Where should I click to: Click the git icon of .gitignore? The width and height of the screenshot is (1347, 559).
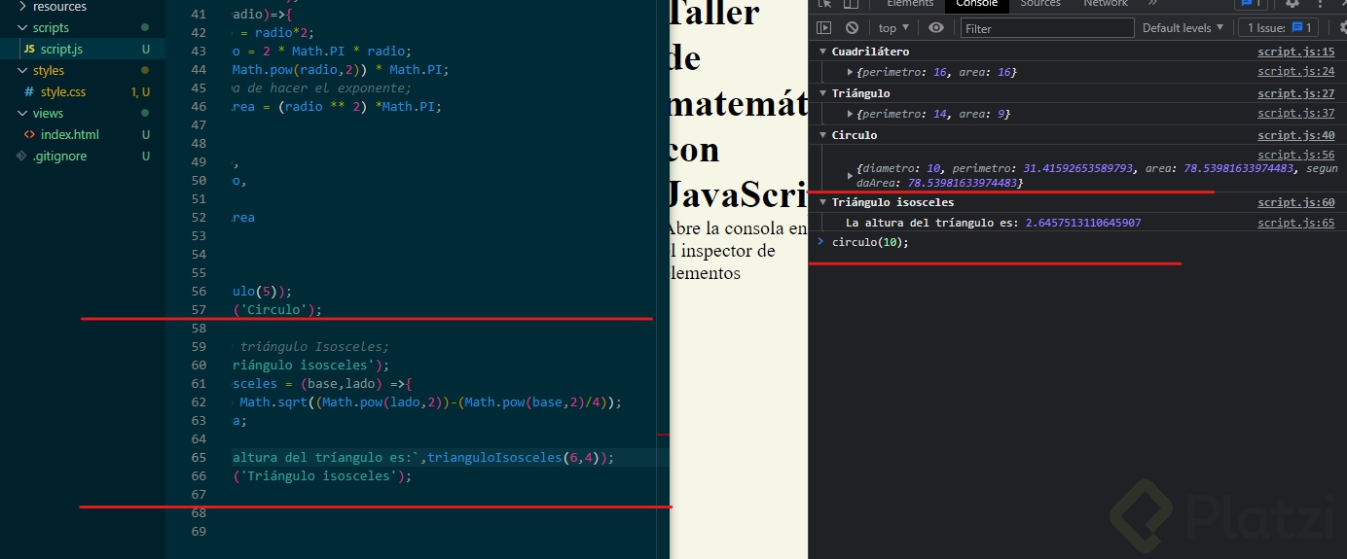[x=21, y=156]
